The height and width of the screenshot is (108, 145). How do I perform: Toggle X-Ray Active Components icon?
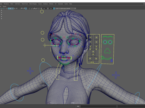36,8
